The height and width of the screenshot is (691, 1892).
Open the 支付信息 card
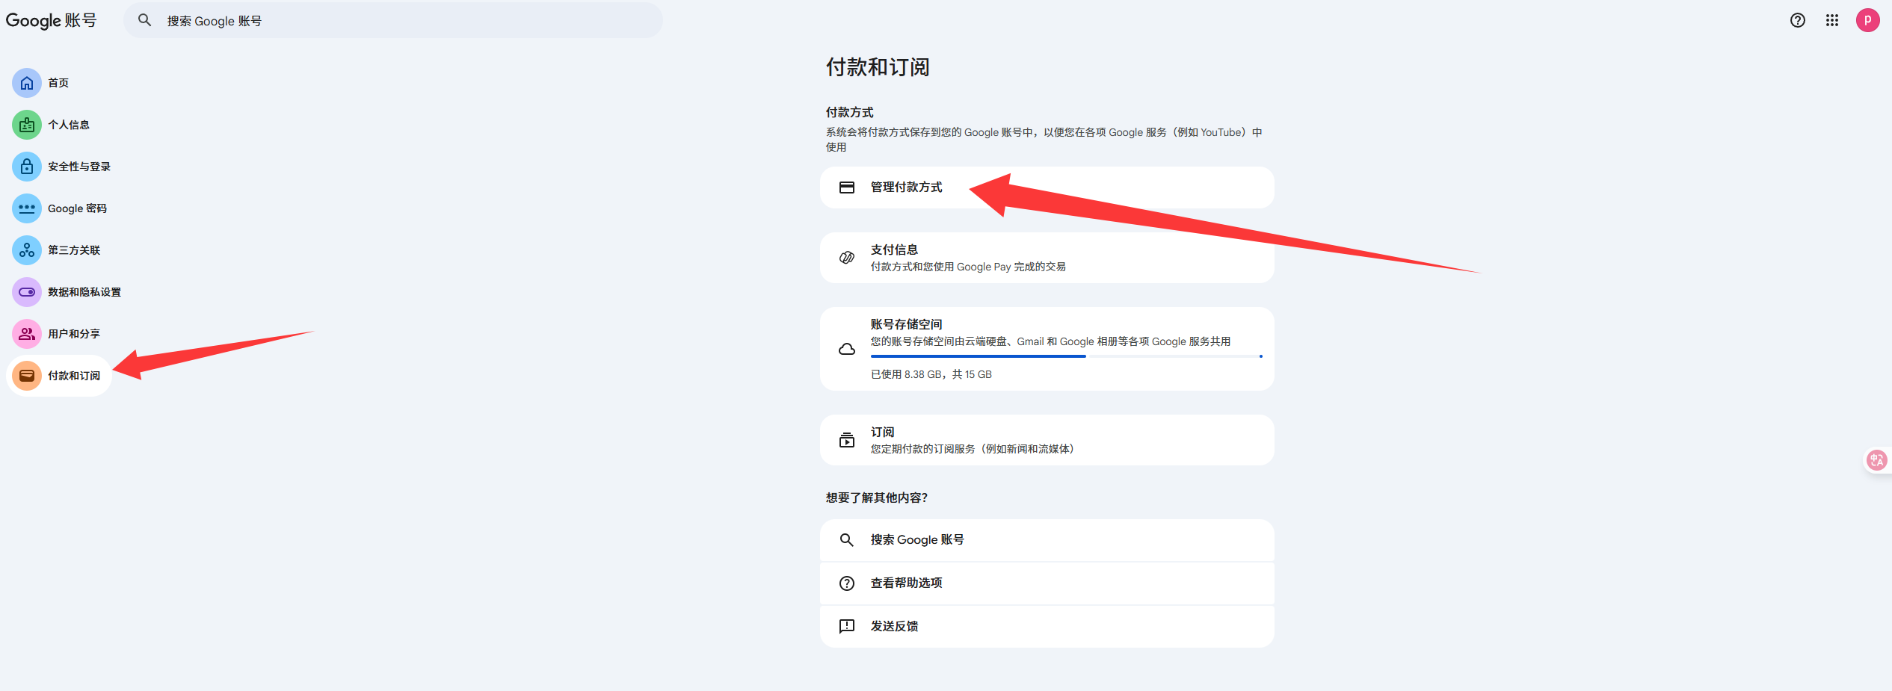(x=1047, y=258)
